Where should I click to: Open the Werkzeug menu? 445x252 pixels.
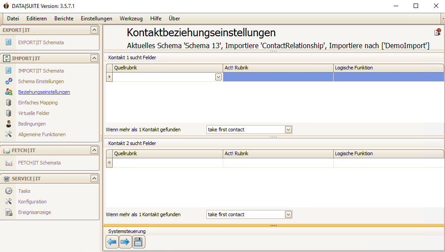click(x=131, y=19)
